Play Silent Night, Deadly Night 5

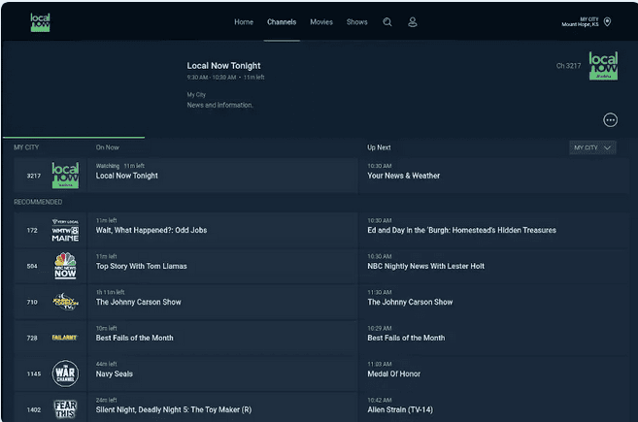(222, 407)
